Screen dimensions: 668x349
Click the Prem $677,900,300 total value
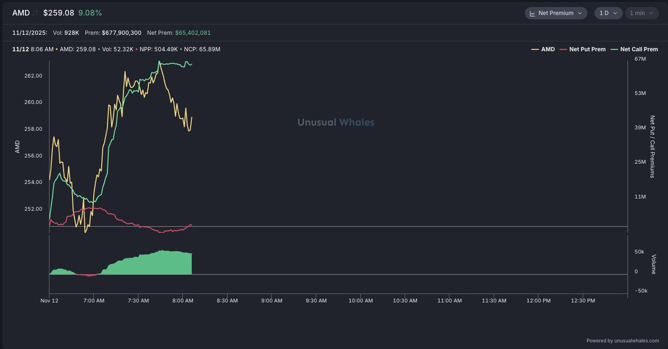[x=121, y=33]
